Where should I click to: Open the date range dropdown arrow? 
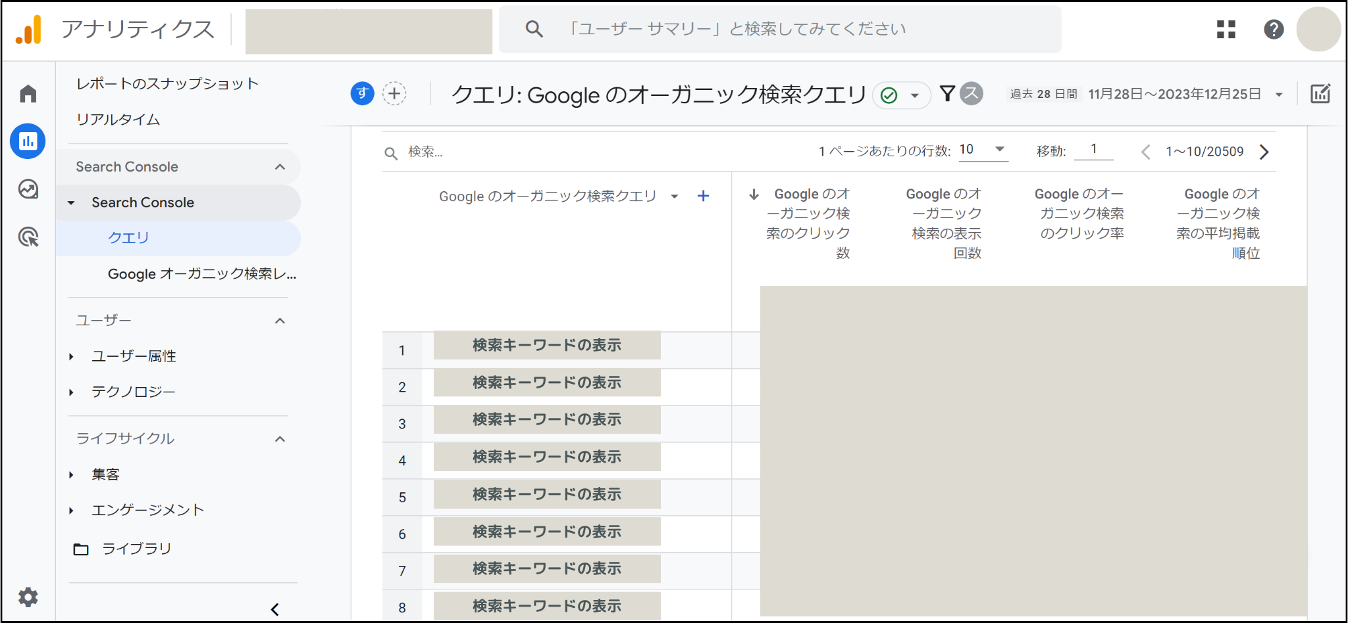[x=1279, y=95]
